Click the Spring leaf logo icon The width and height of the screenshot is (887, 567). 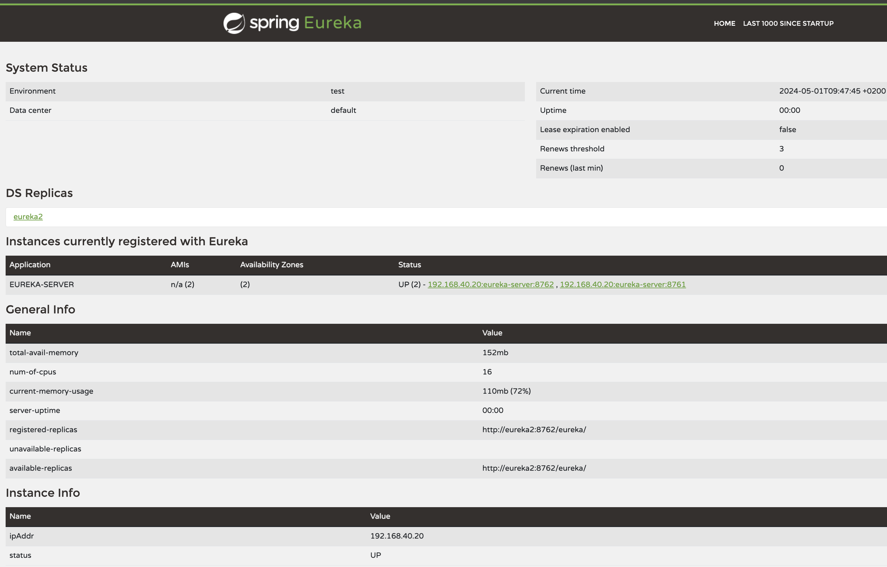[x=234, y=23]
